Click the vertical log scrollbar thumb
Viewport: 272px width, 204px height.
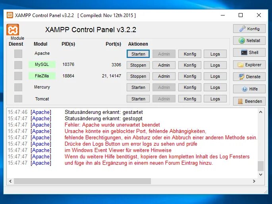point(260,166)
